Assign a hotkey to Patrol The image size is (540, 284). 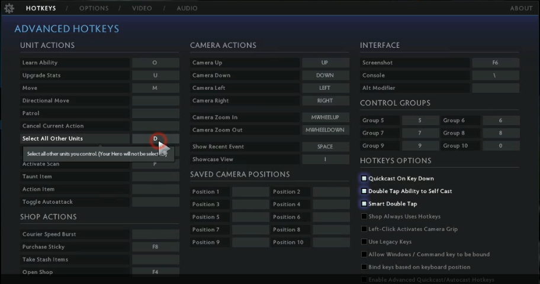tap(155, 113)
